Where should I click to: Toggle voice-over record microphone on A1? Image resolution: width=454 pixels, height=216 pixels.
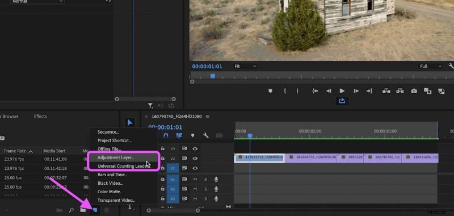[216, 180]
